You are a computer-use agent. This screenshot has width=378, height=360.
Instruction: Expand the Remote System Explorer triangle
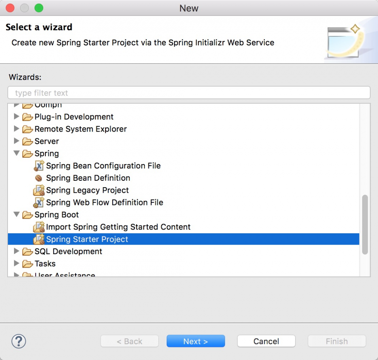(17, 129)
